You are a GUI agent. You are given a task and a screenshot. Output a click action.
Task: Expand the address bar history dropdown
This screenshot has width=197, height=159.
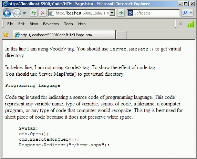pyautogui.click(x=112, y=13)
